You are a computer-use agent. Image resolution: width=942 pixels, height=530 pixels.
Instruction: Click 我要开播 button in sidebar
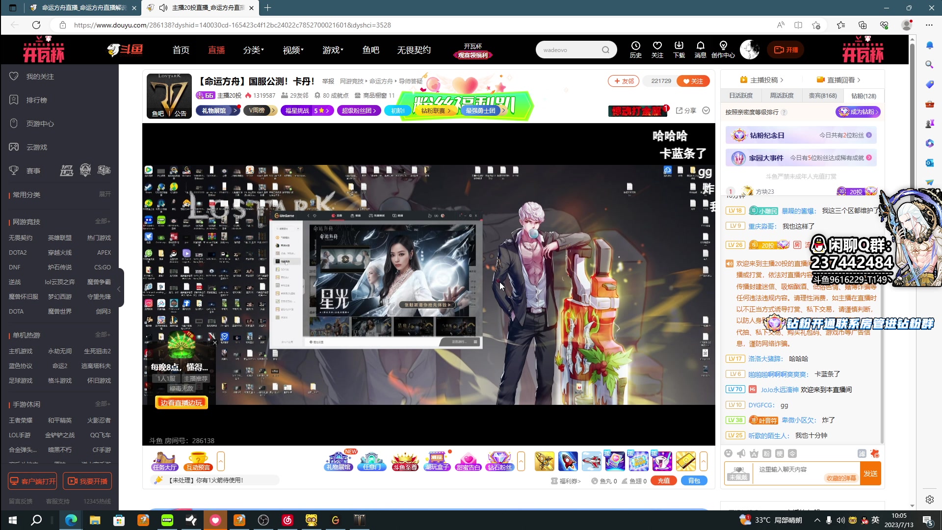[x=87, y=481]
